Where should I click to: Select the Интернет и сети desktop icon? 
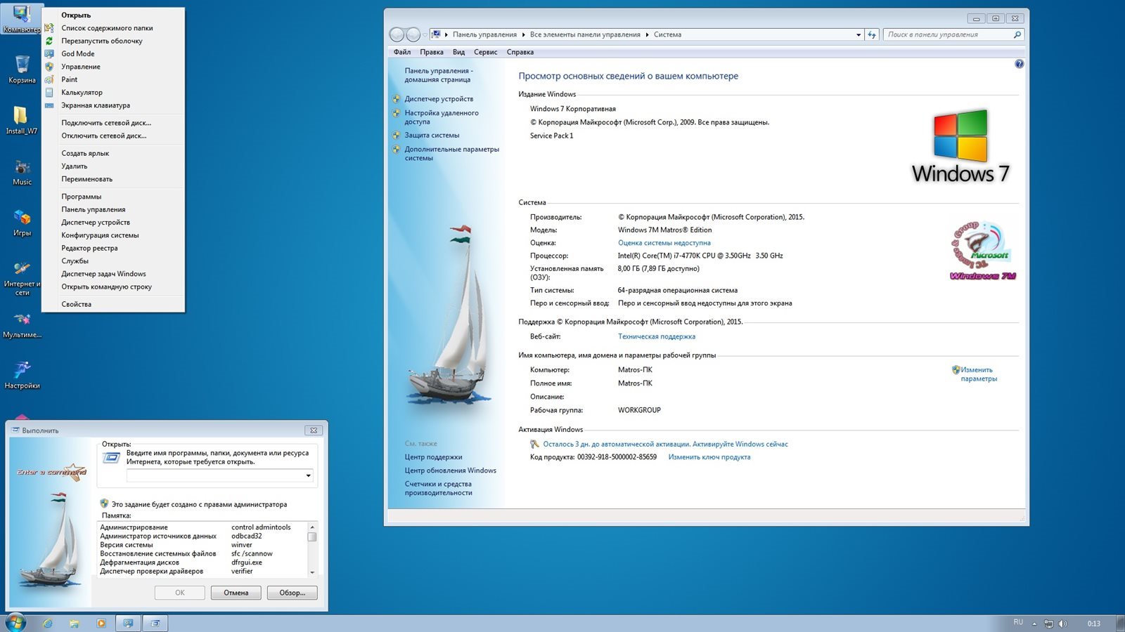pyautogui.click(x=22, y=277)
